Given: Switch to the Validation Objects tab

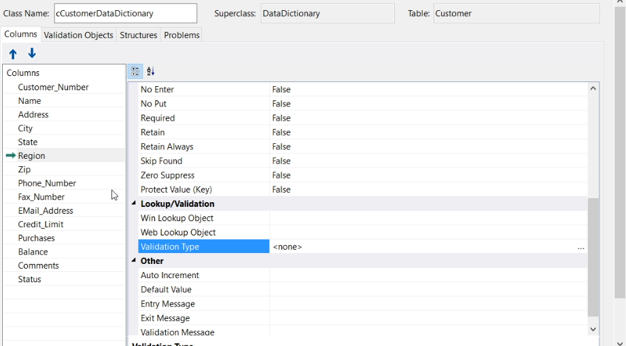Looking at the screenshot, I should pos(78,35).
